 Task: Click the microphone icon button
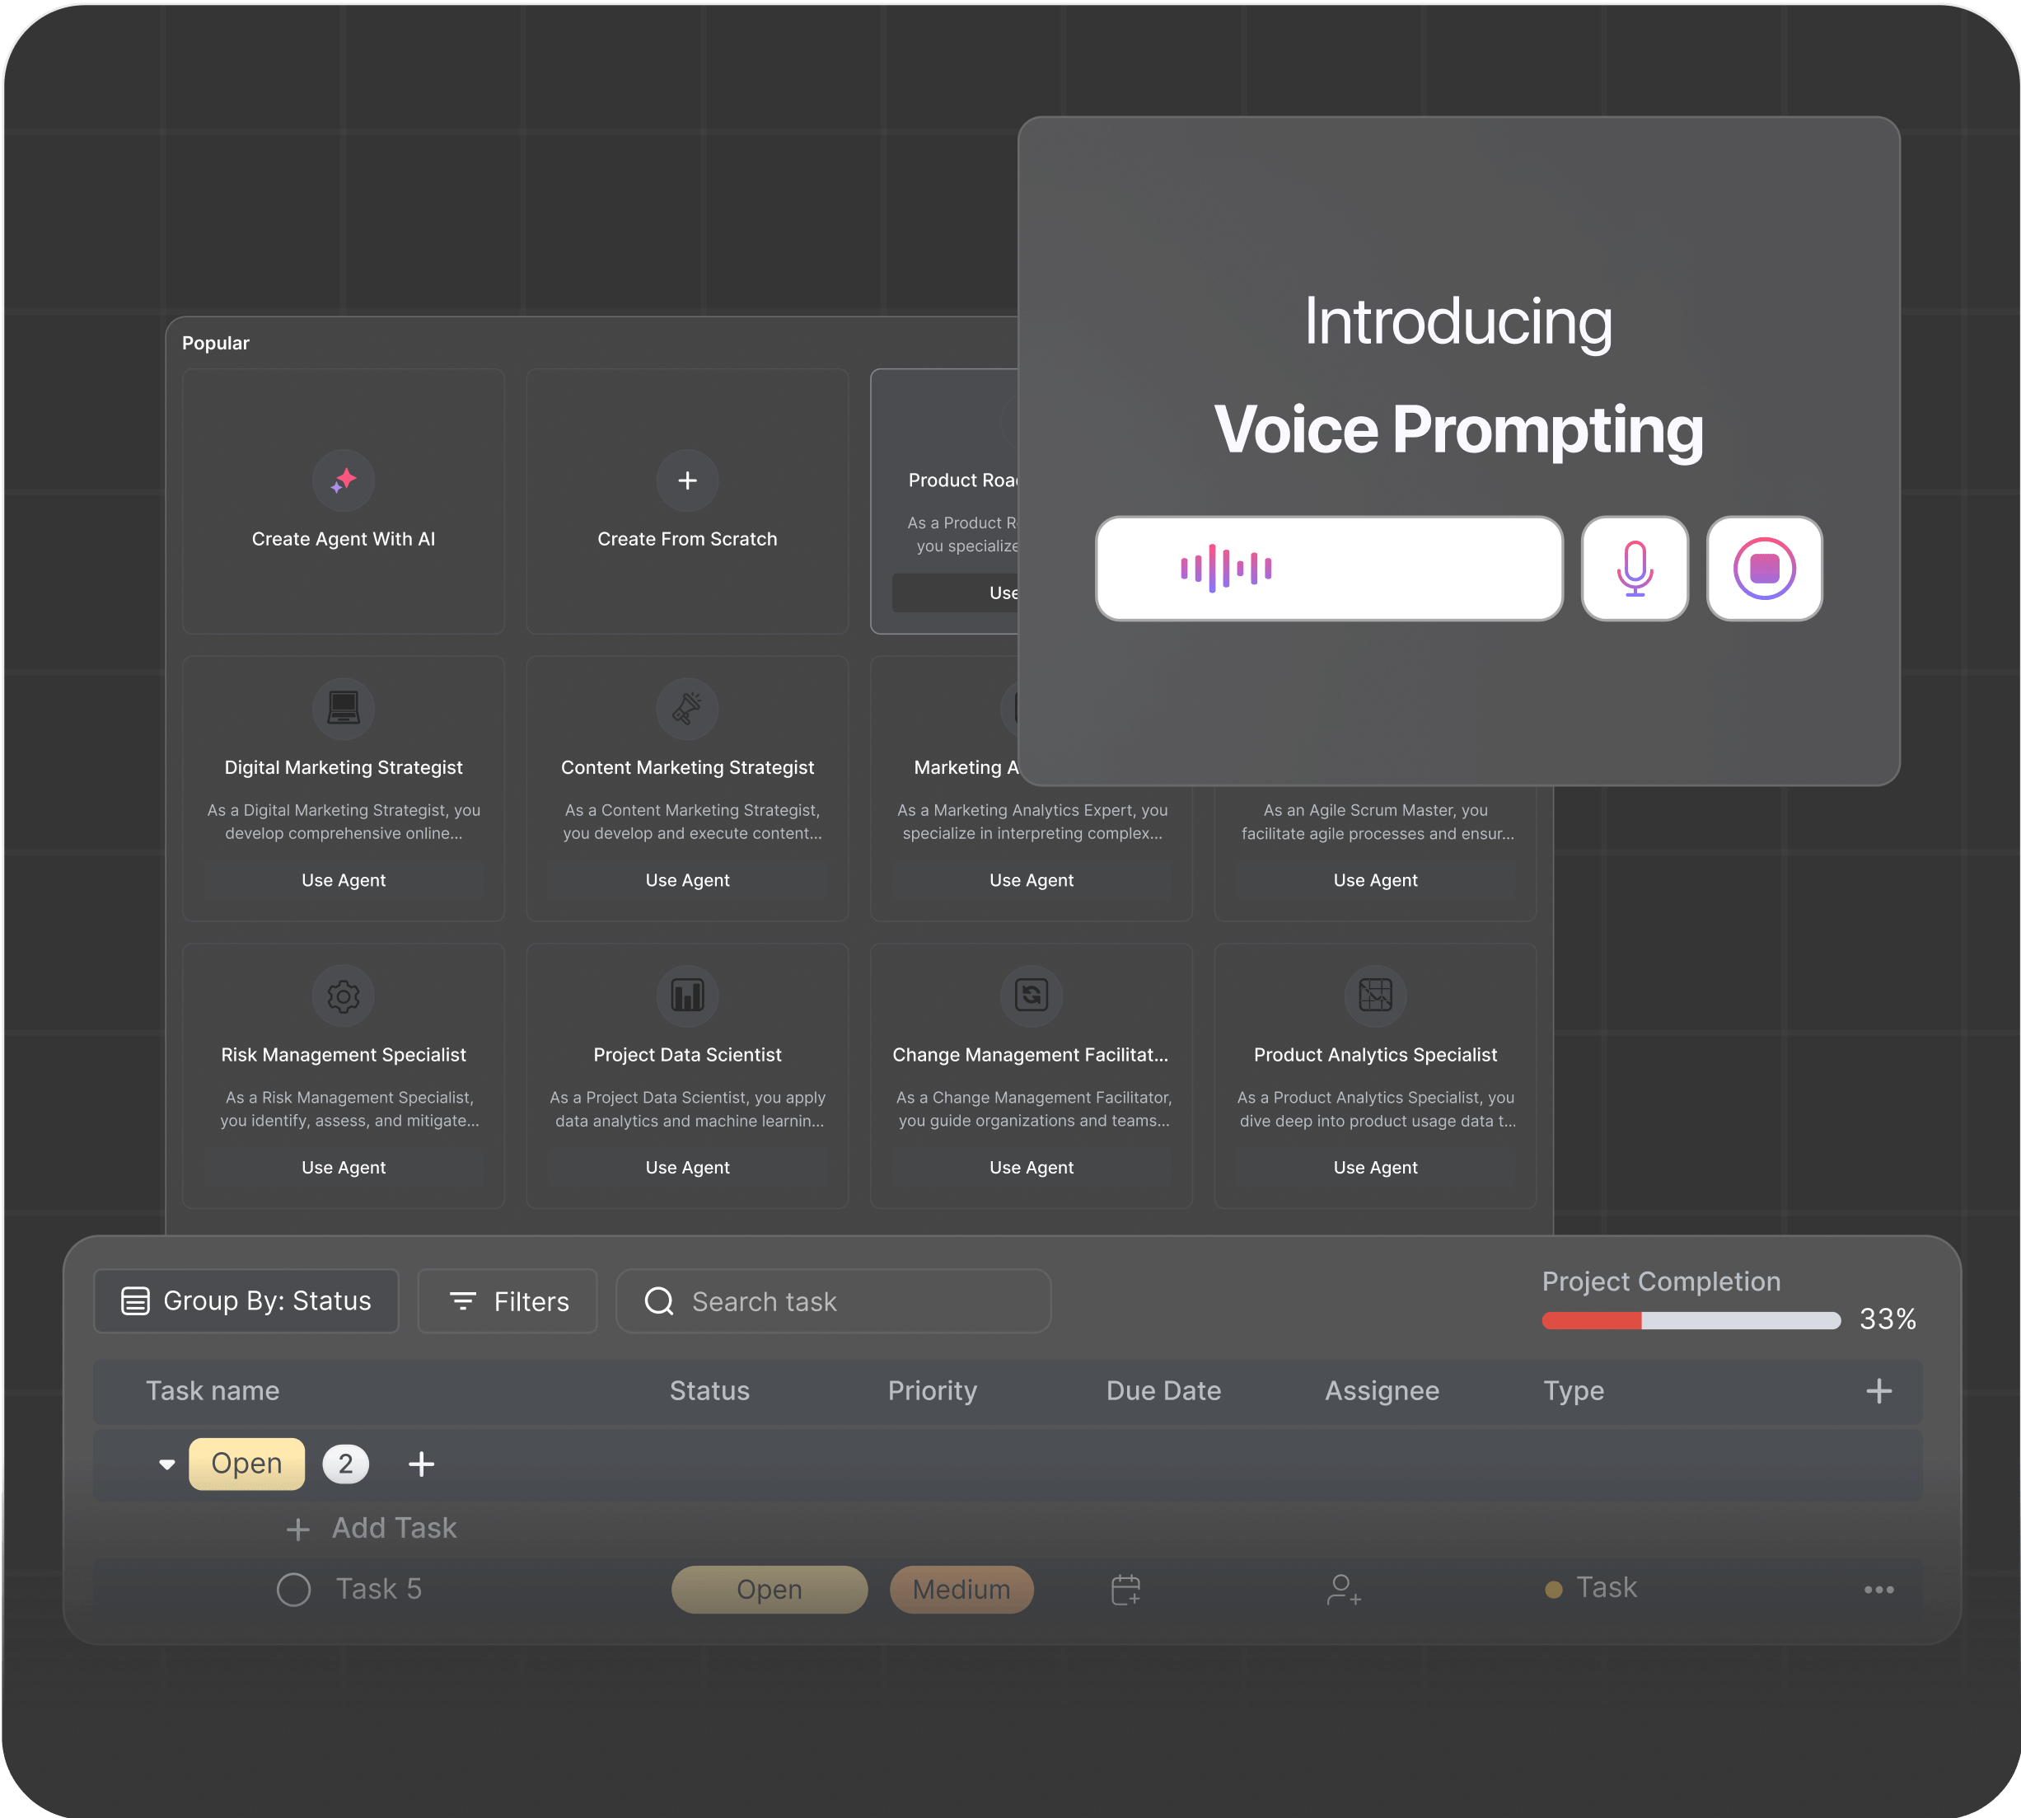[x=1634, y=569]
